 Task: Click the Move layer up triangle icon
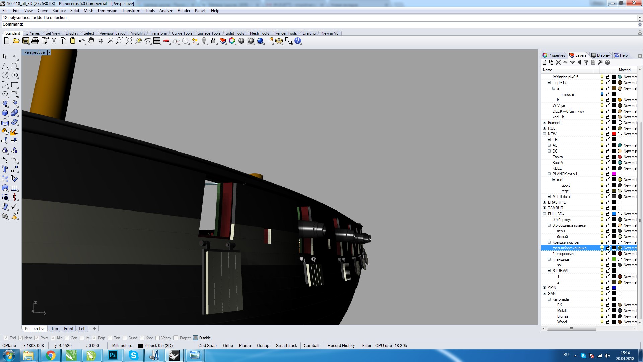coord(565,62)
